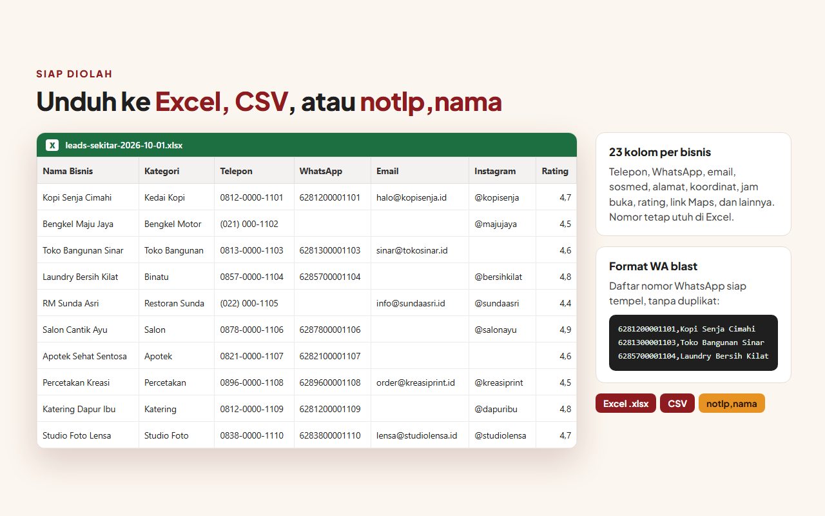Click the email lensa@studiolensa.id
Screen dimensions: 825x516
coord(416,435)
